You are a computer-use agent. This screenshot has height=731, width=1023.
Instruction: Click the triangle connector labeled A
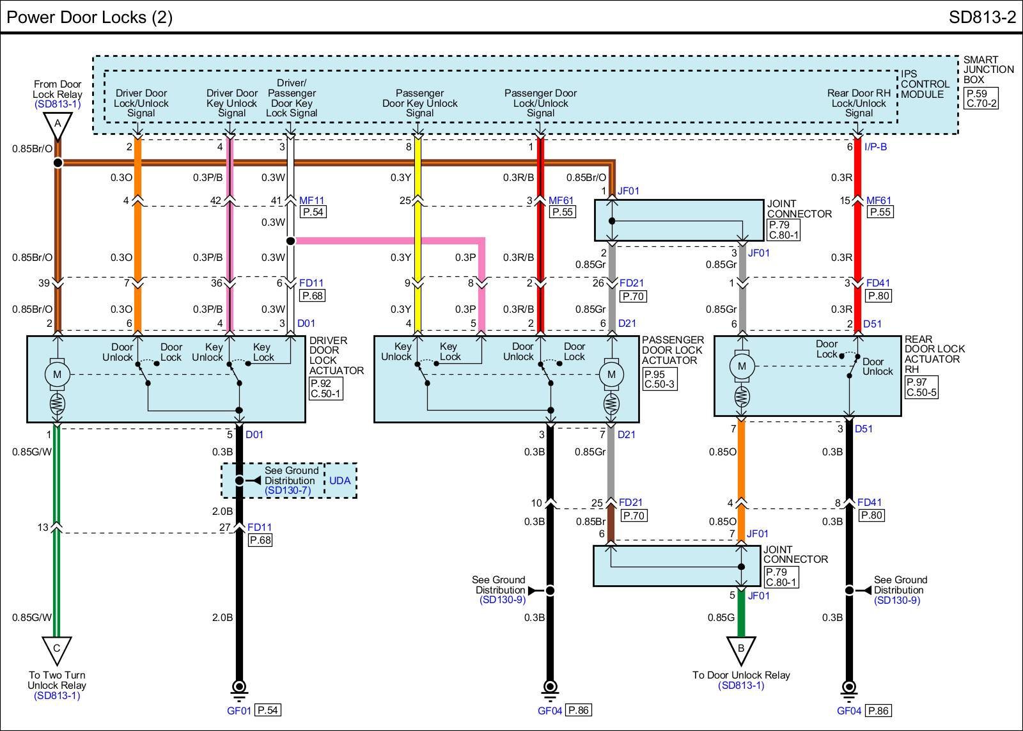[x=58, y=124]
